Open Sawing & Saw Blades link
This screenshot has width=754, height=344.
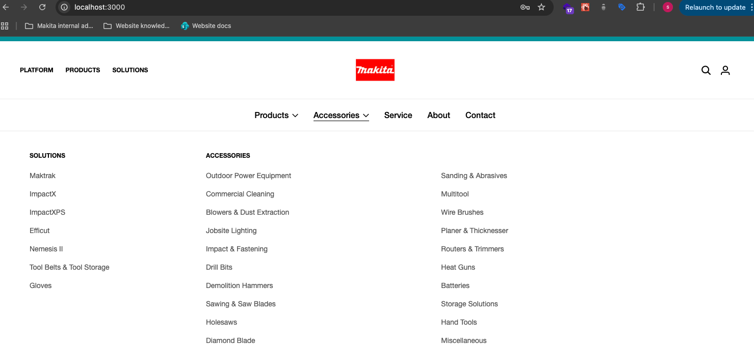click(241, 304)
